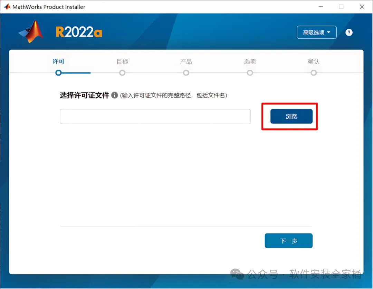
Task: Click the step circle under 许可
Action: (58, 73)
